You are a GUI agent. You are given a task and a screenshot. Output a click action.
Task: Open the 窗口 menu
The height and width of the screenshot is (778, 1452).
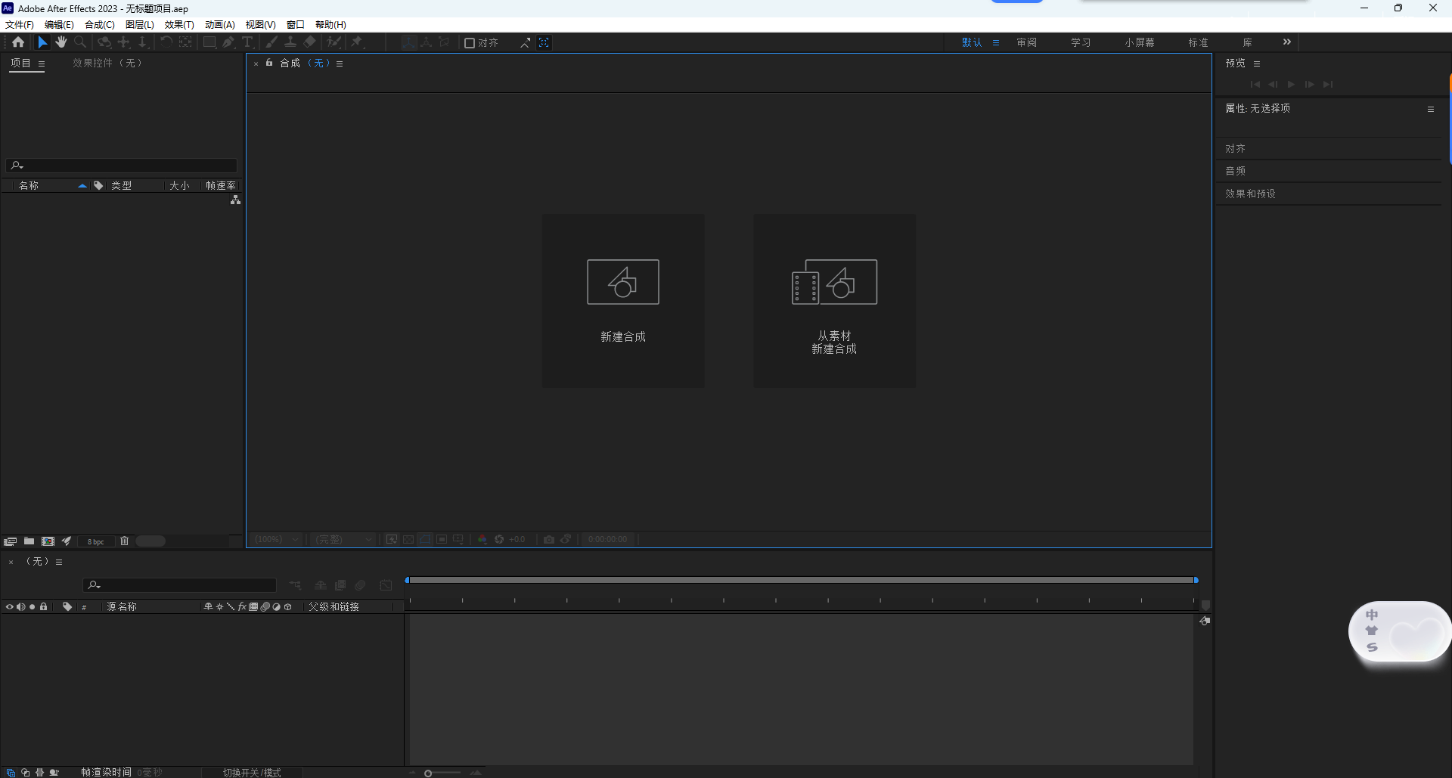[295, 24]
